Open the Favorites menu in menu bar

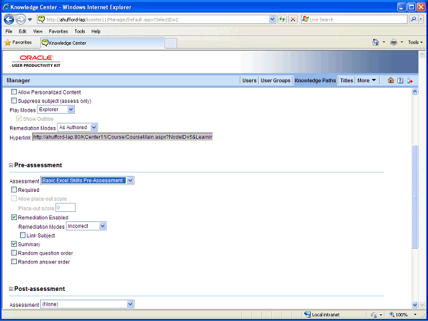pos(58,31)
